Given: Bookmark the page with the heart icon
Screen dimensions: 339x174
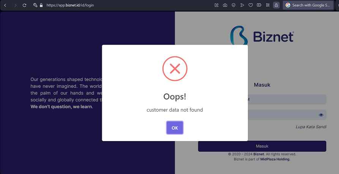Looking at the screenshot, I should 251,5.
